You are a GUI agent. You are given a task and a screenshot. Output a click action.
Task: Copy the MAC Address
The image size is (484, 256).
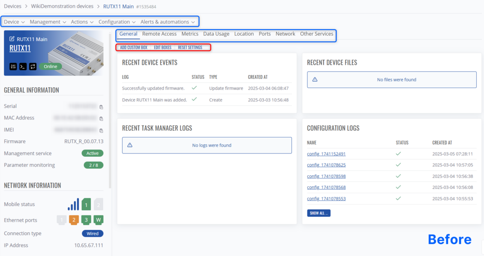[x=101, y=119]
